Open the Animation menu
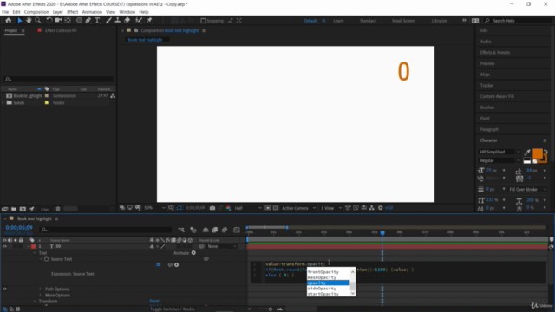 pyautogui.click(x=92, y=12)
